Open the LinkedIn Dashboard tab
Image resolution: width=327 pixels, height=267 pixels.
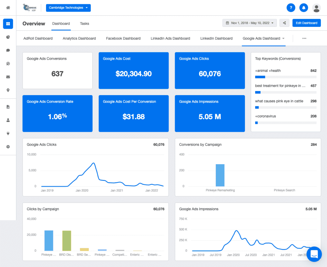217,38
